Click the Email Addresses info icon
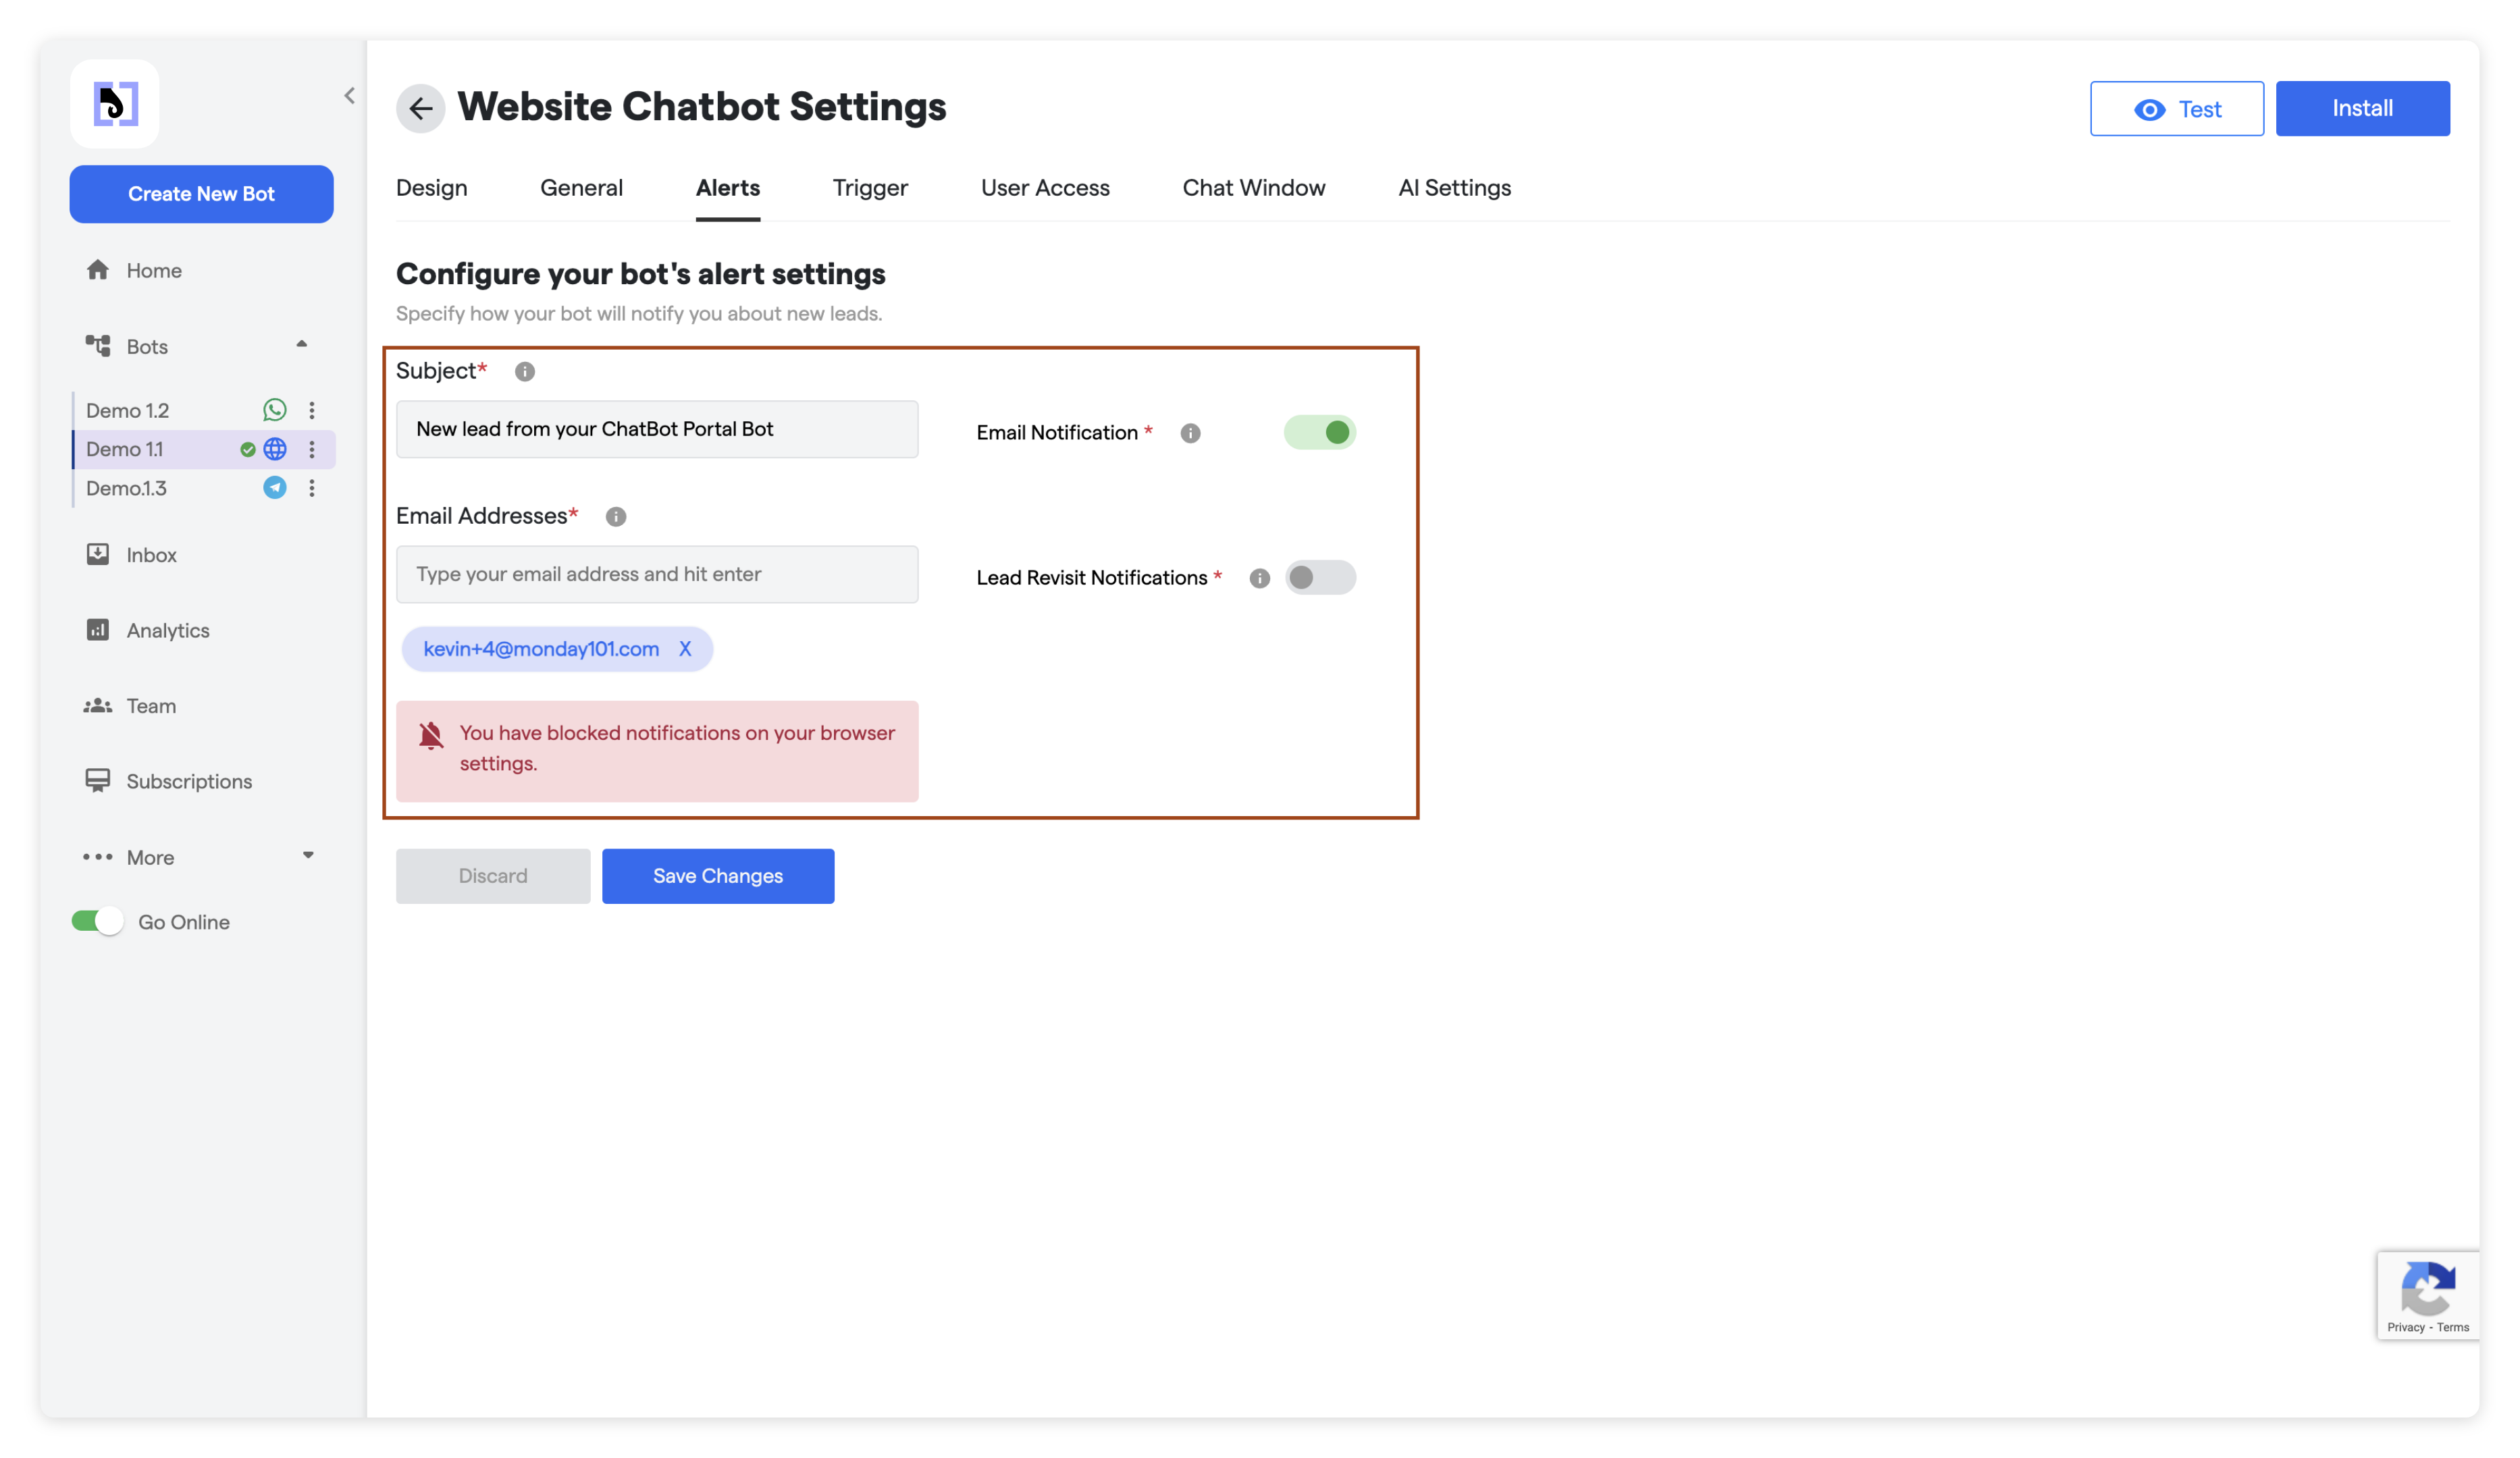 click(x=615, y=516)
